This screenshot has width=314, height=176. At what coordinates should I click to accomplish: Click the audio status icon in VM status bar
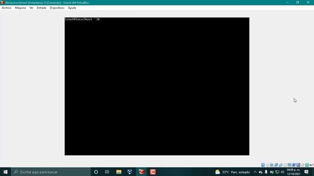[272, 165]
